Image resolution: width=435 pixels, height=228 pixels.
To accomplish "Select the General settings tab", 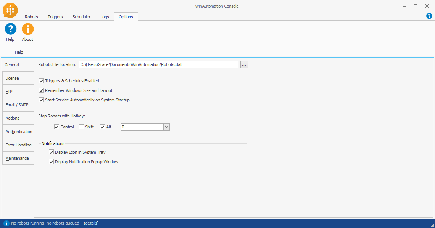I will 18,65.
